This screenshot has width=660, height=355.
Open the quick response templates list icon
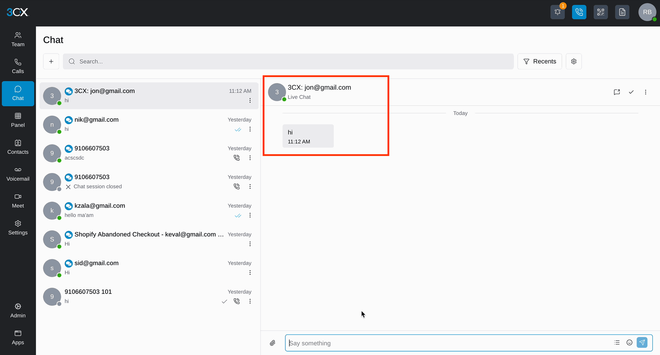[617, 342]
